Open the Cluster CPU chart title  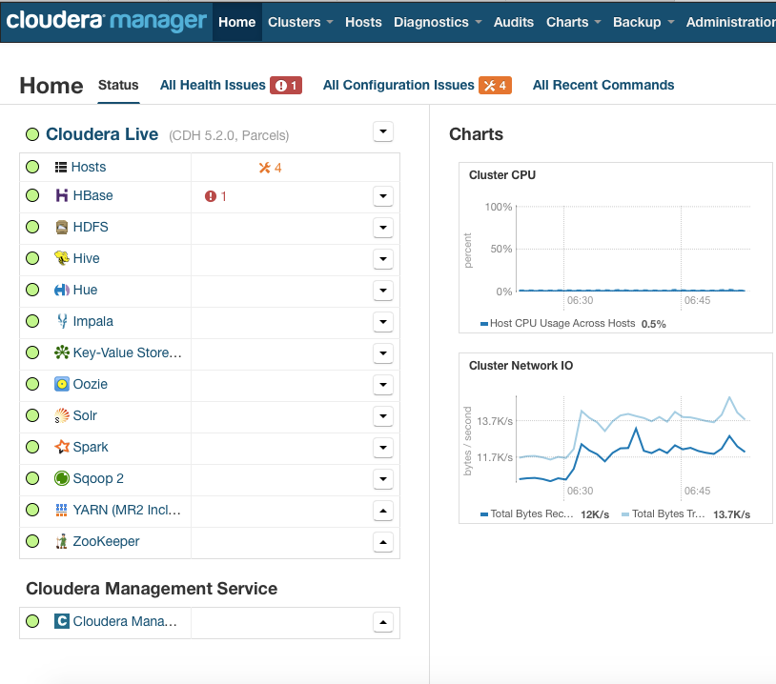pyautogui.click(x=501, y=175)
